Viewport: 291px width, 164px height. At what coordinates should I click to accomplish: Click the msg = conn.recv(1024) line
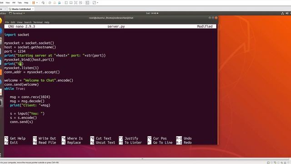pyautogui.click(x=30, y=97)
